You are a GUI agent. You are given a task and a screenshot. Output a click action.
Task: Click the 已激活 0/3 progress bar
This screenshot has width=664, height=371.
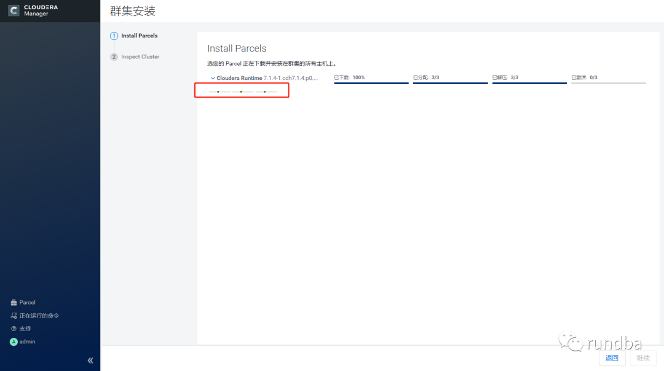coord(609,83)
